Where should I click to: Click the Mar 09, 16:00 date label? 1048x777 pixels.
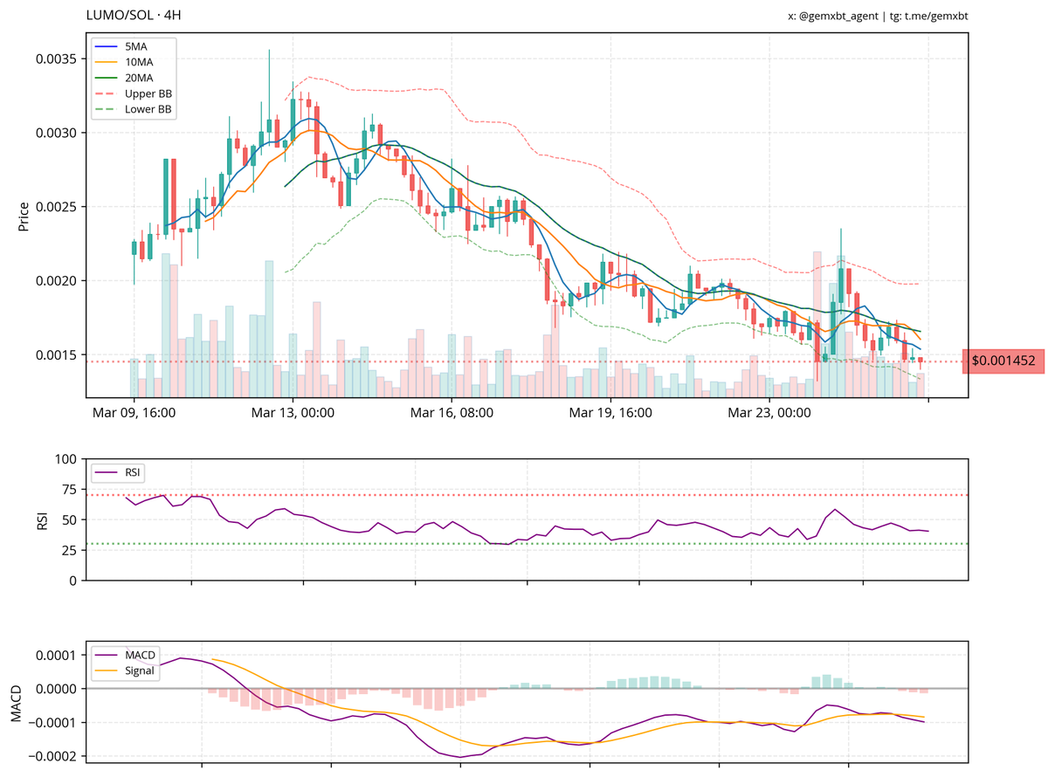[134, 412]
